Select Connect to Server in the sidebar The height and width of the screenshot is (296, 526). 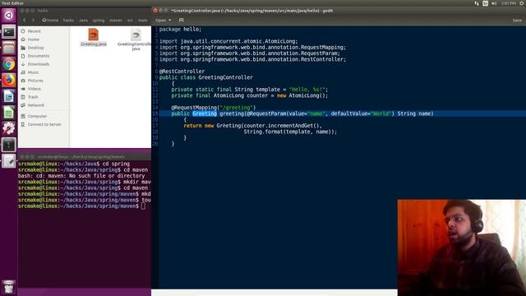click(44, 124)
